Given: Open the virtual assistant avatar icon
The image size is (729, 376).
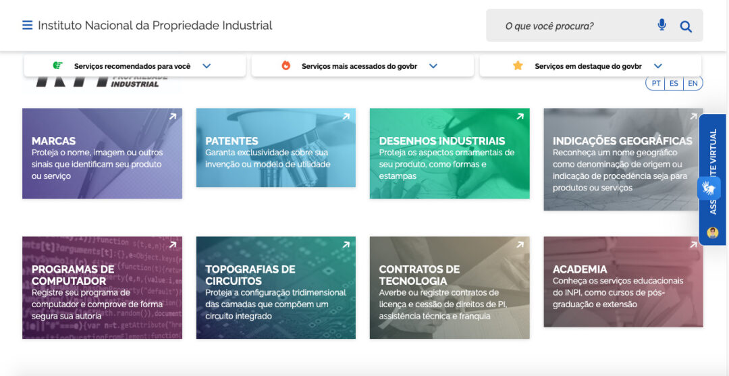Looking at the screenshot, I should pyautogui.click(x=712, y=233).
